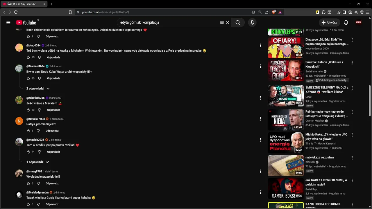Screen dimensions: 372x209
Task: Reply to the @maag9708 comment
Action: coord(52,183)
